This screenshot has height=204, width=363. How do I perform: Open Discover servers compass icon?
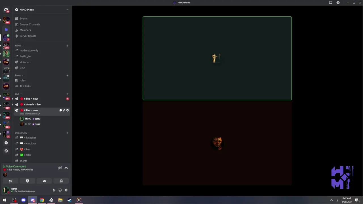6,151
